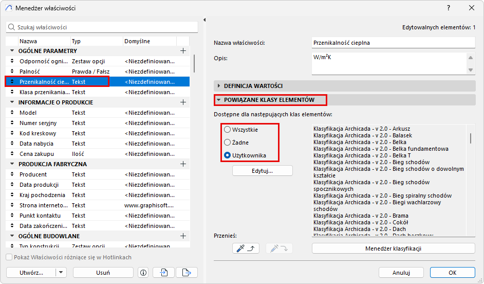The width and height of the screenshot is (484, 284).
Task: Open the Utwórz dropdown arrow
Action: (x=61, y=273)
